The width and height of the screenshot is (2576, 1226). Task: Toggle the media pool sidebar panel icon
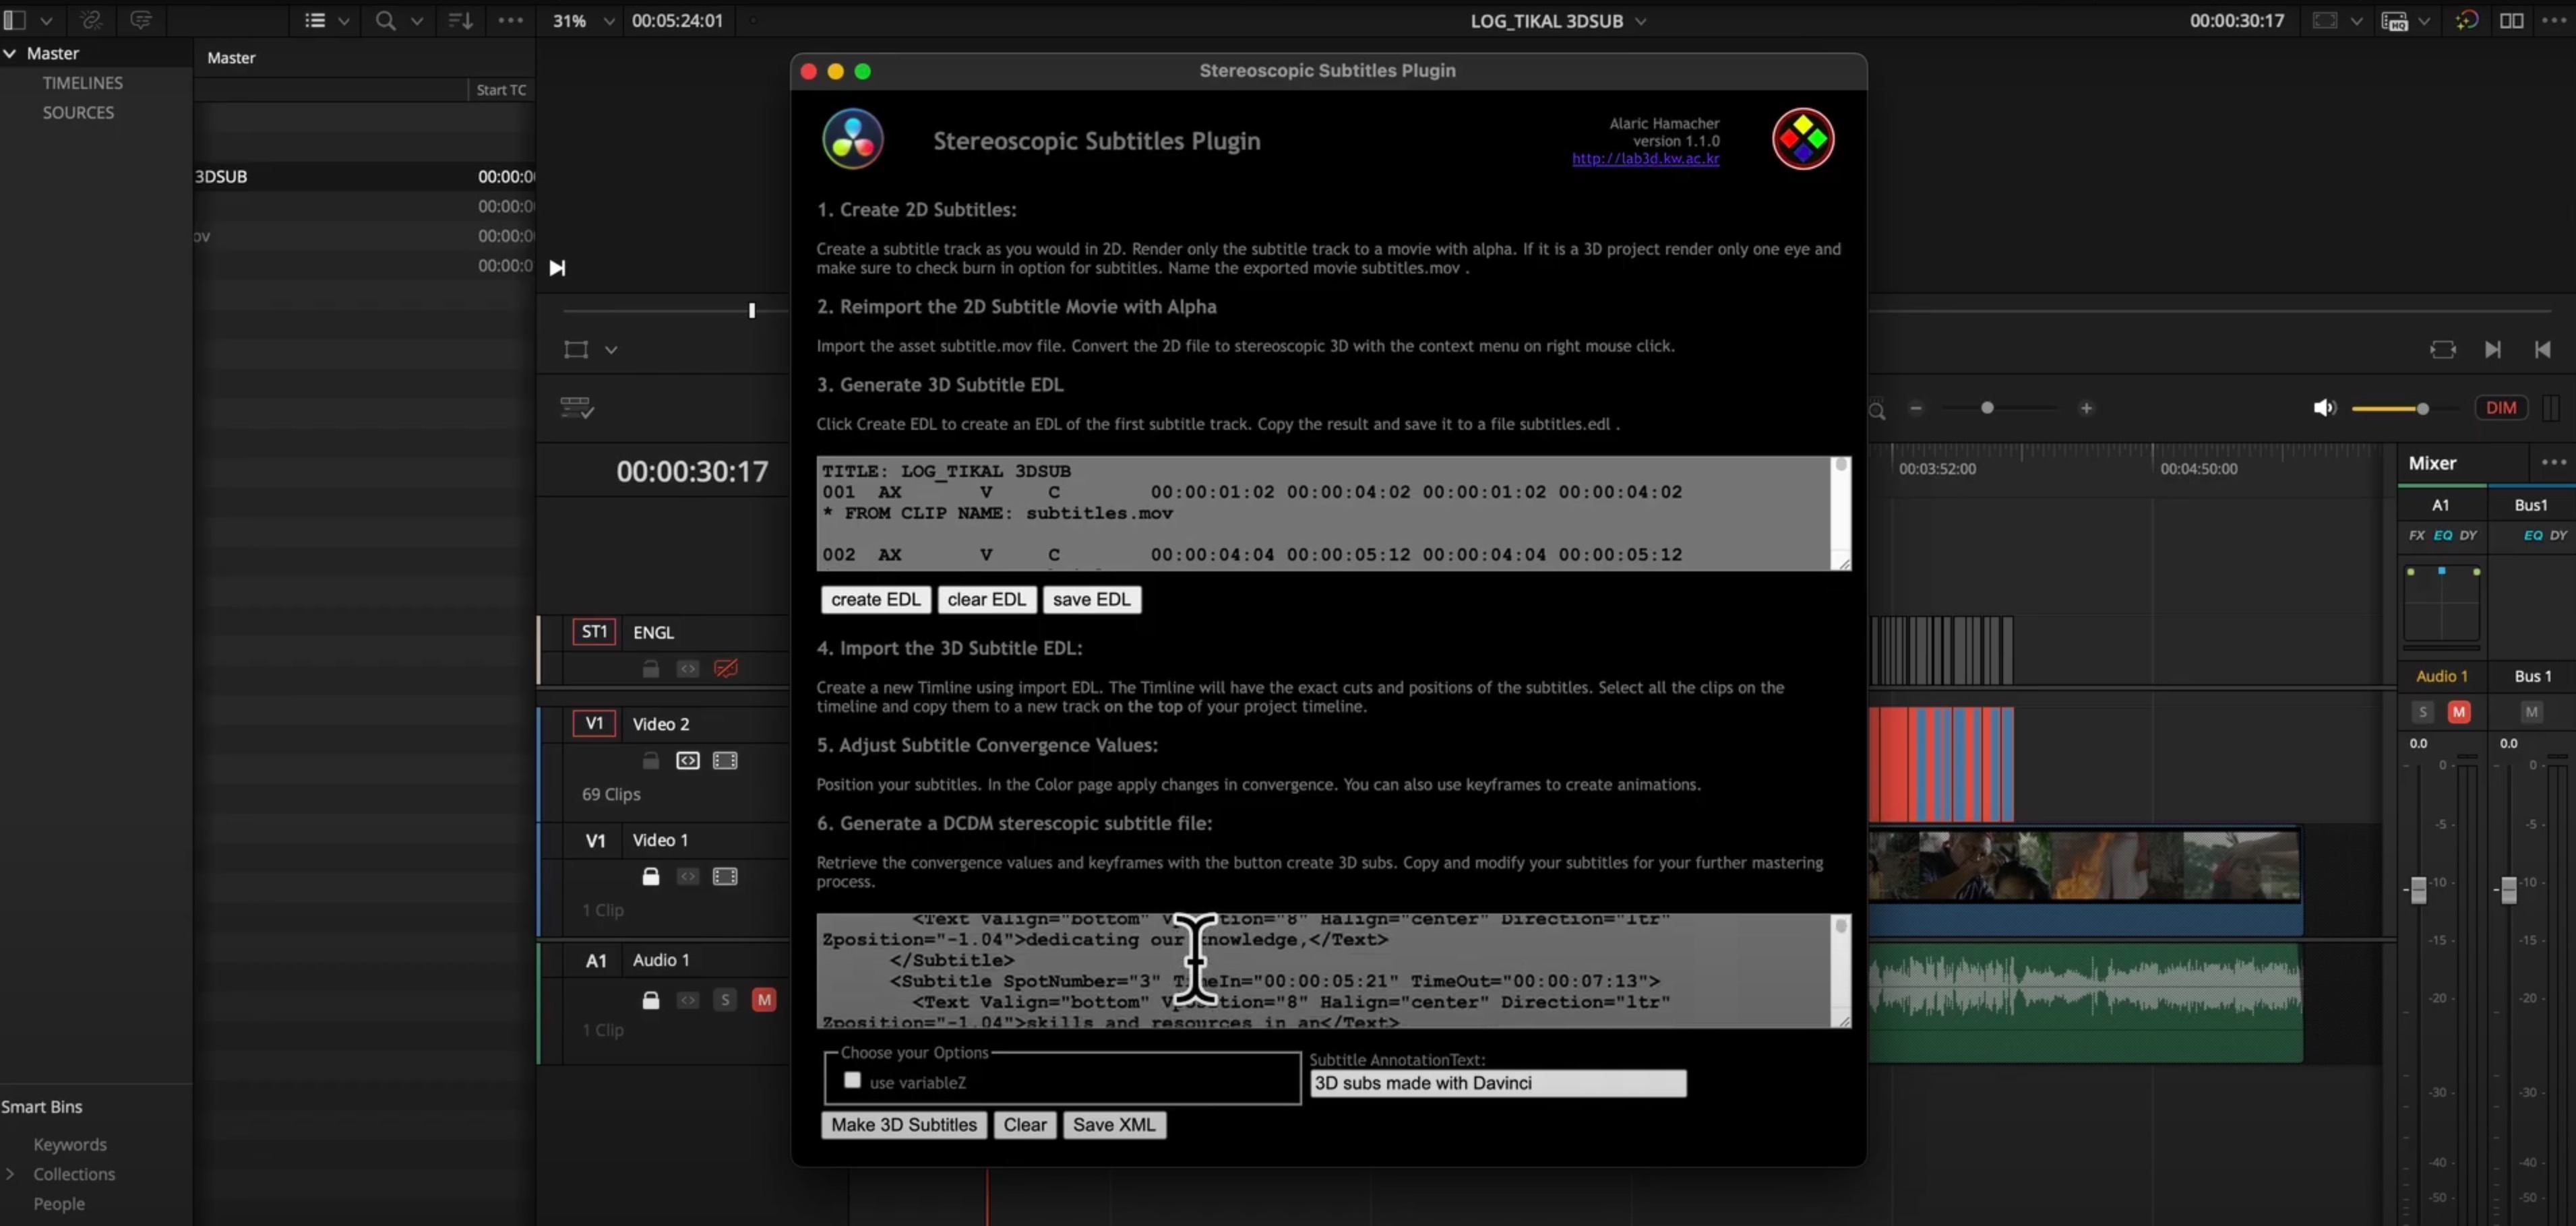coord(14,20)
